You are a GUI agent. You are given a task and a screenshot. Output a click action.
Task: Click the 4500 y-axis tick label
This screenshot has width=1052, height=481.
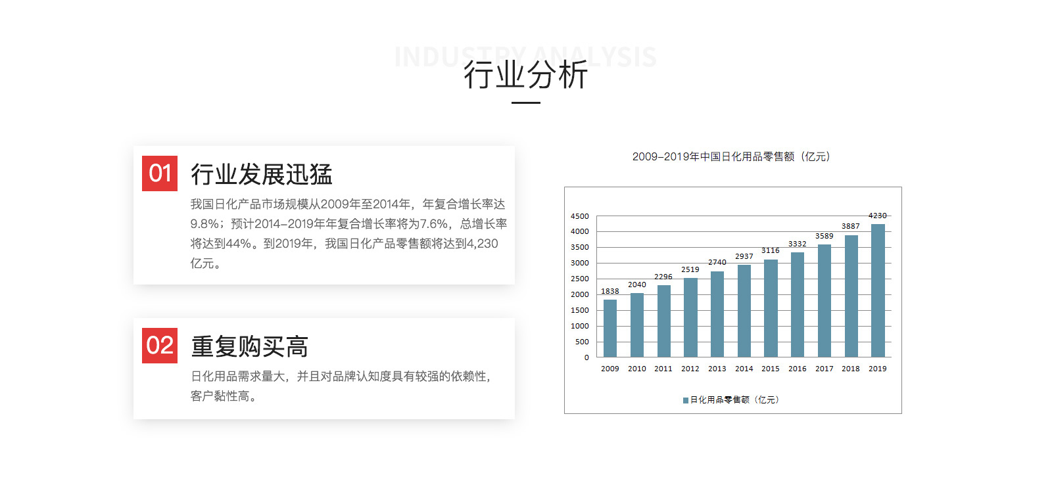point(580,216)
